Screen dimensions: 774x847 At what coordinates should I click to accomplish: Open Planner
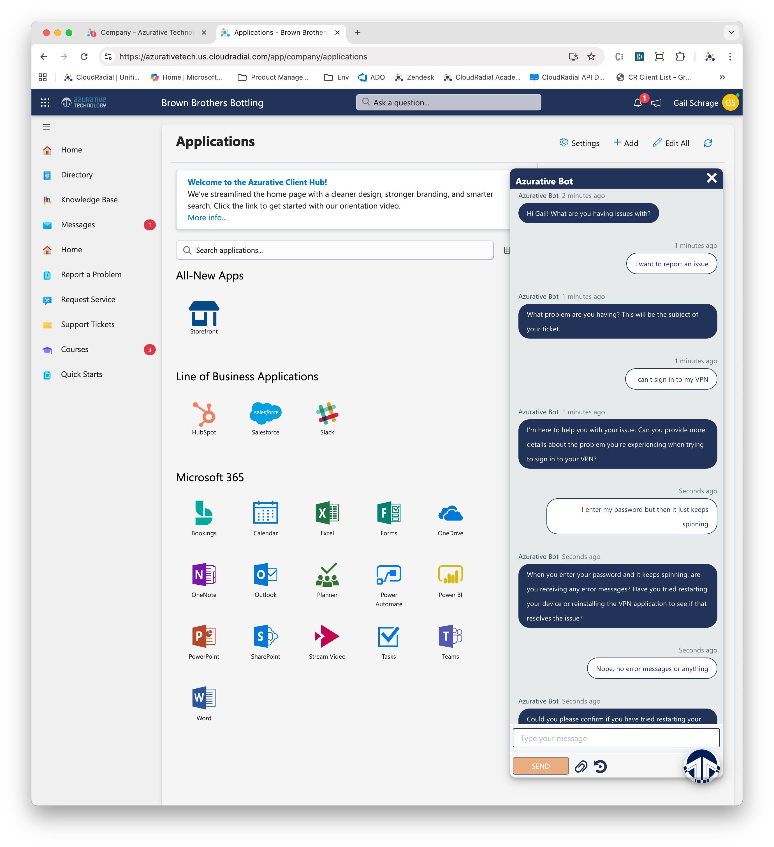tap(327, 580)
